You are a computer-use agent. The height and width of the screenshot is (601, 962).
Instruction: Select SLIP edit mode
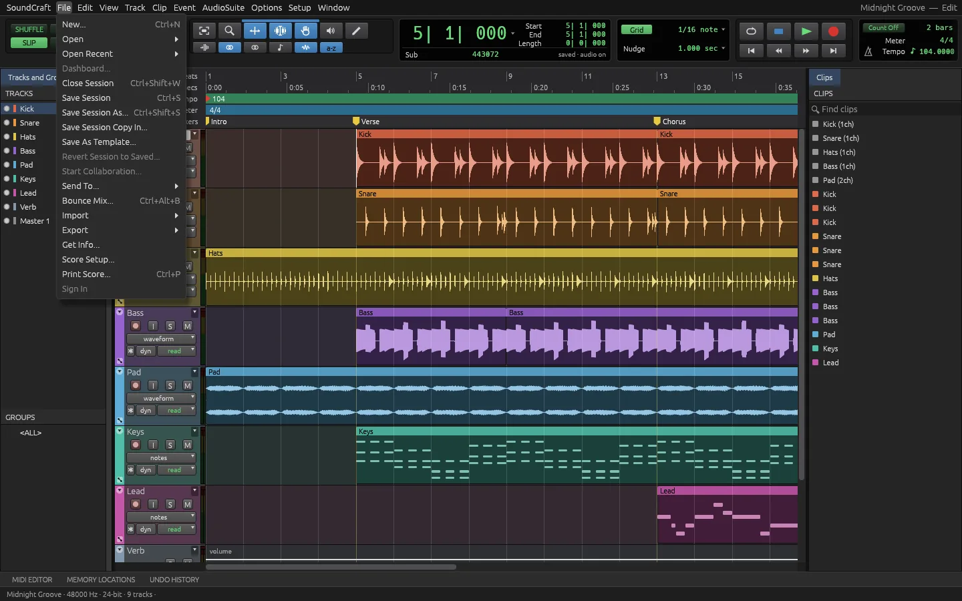pyautogui.click(x=29, y=43)
